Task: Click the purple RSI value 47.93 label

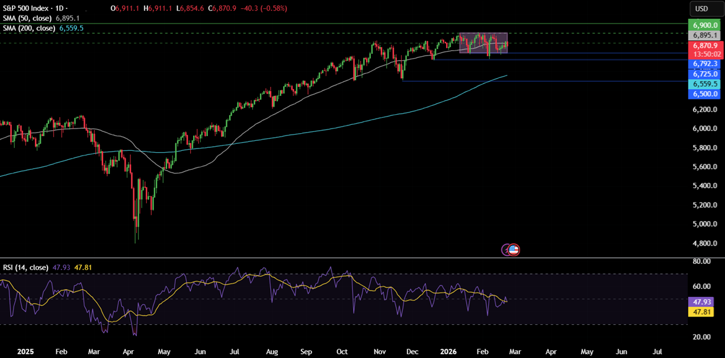Action: click(702, 302)
